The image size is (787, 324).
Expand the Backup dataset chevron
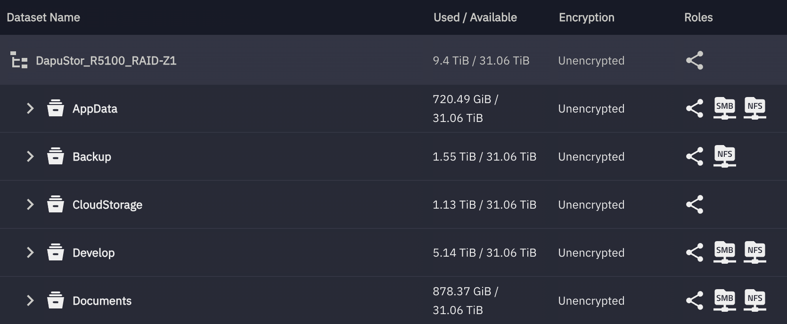(x=30, y=156)
